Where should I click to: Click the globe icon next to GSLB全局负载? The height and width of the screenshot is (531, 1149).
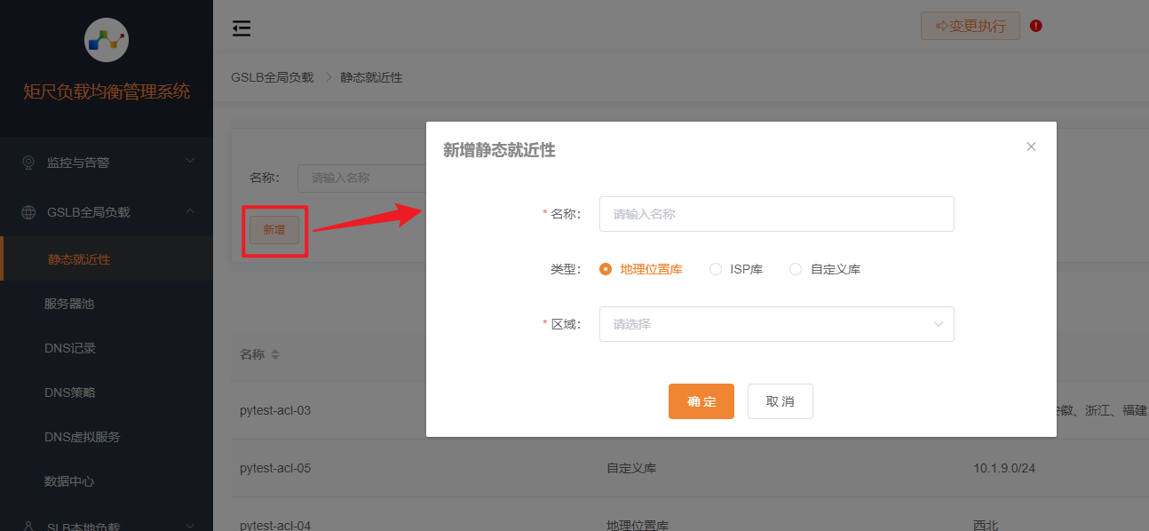[28, 212]
